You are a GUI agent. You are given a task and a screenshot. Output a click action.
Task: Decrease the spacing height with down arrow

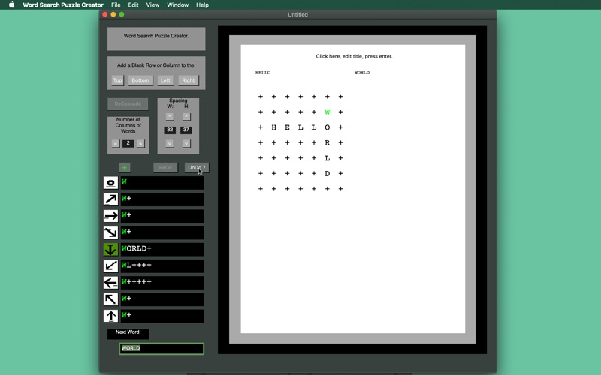(x=186, y=143)
